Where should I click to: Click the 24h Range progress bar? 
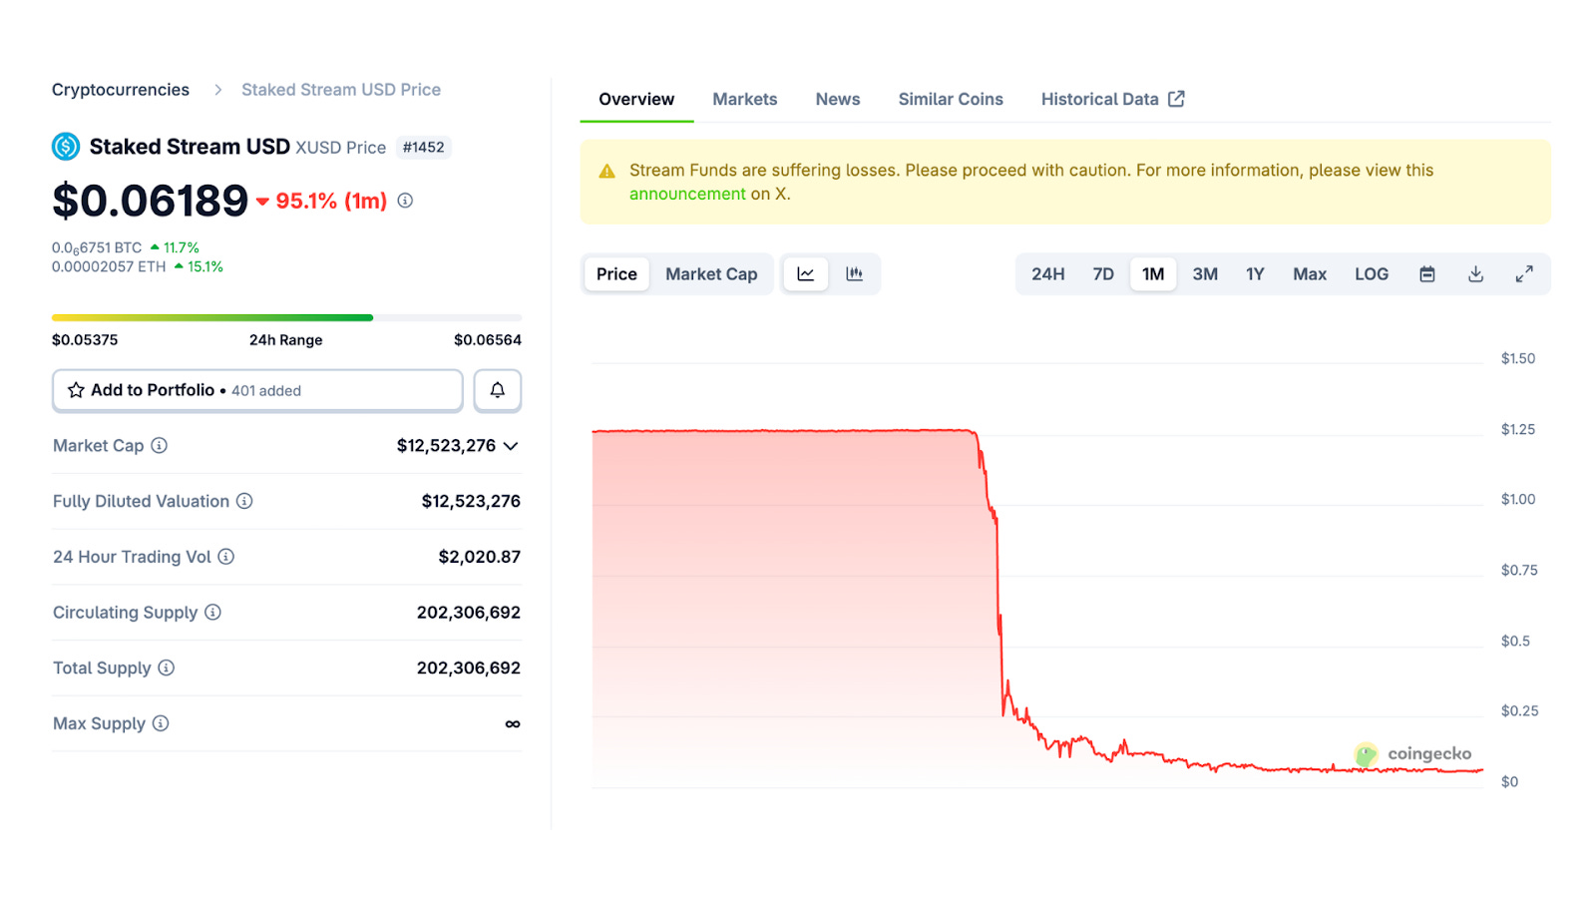286,317
